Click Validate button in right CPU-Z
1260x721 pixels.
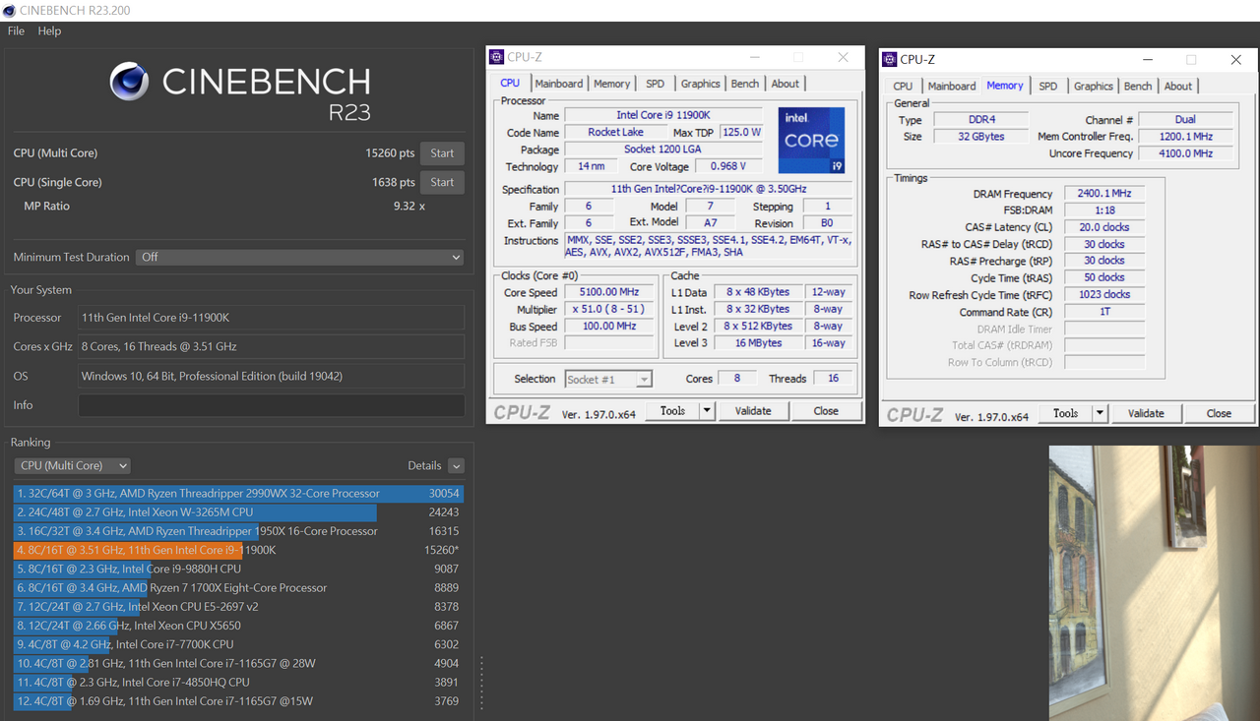click(x=1146, y=414)
